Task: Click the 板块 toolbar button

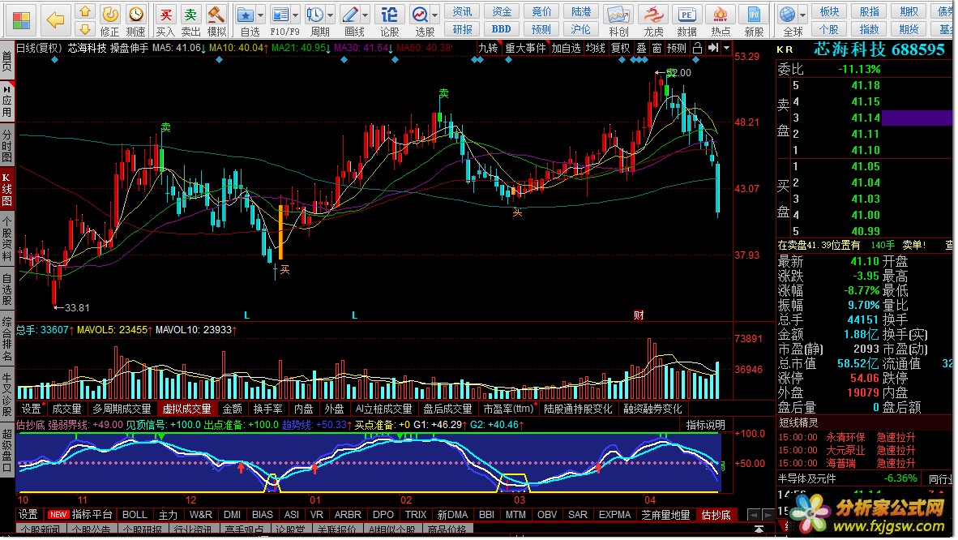Action: [x=830, y=11]
